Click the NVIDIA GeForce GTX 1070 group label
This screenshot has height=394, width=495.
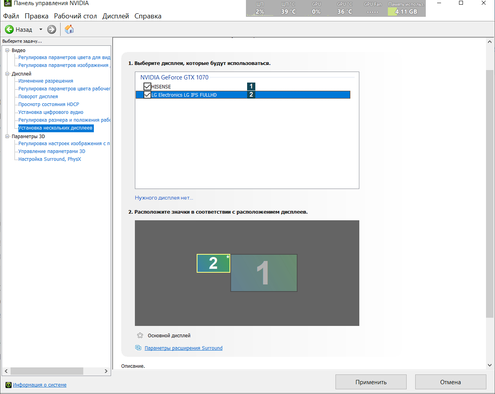pyautogui.click(x=174, y=77)
